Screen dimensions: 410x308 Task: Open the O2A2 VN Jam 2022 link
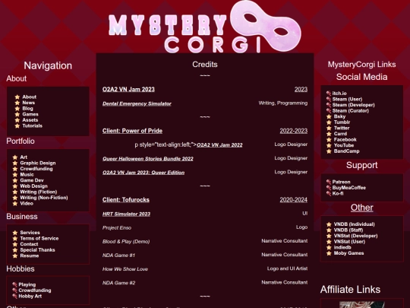(219, 145)
